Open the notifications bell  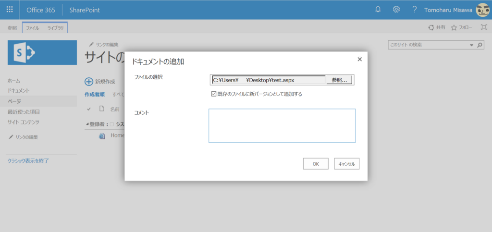[378, 10]
